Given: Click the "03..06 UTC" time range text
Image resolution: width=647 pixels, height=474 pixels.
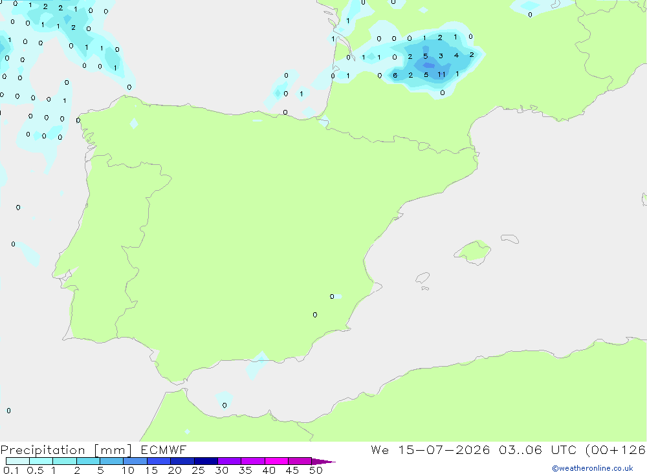Looking at the screenshot, I should (537, 449).
